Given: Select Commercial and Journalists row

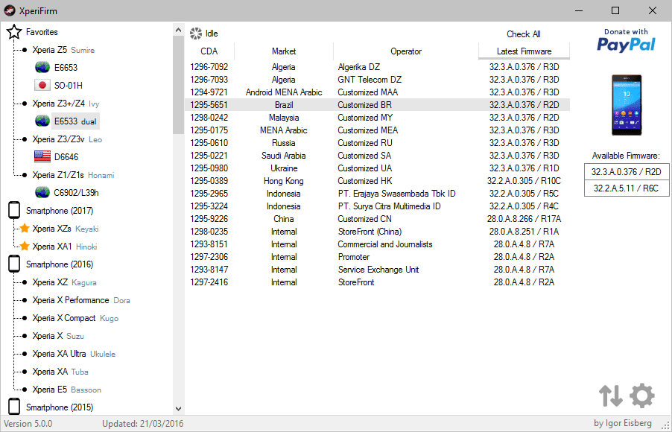Looking at the screenshot, I should coord(377,244).
